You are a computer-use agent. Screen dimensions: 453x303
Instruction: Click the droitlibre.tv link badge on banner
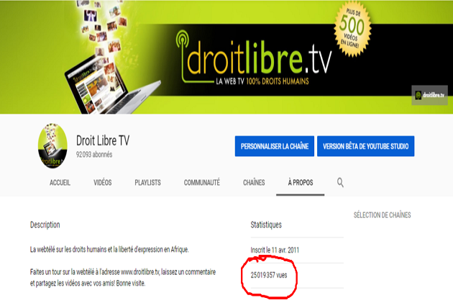click(429, 95)
